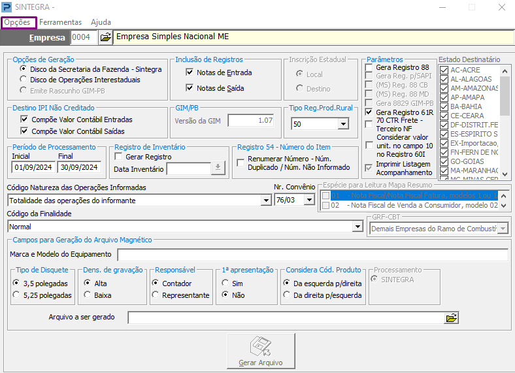Screen dimensions: 515x373
Task: Expand Tipo Reg.Prod.Rural dropdown
Action: (343, 124)
